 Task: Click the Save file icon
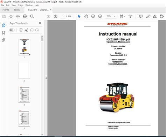pyautogui.click(x=4, y=16)
